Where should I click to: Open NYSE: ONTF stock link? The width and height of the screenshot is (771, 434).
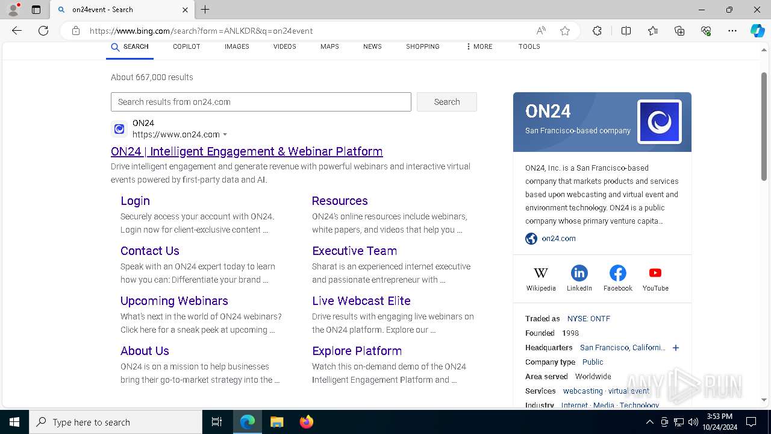tap(588, 319)
